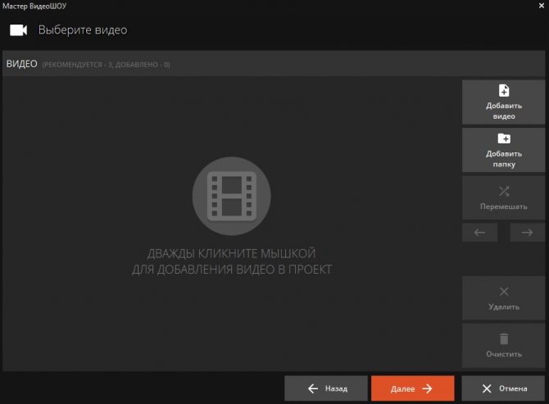Click the file-plus icon for Добавить видео
The image size is (549, 404).
(x=504, y=91)
